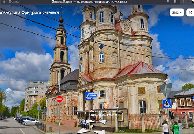Click the lock icon in the address bar
This screenshot has height=134, width=194.
tap(4, 1)
